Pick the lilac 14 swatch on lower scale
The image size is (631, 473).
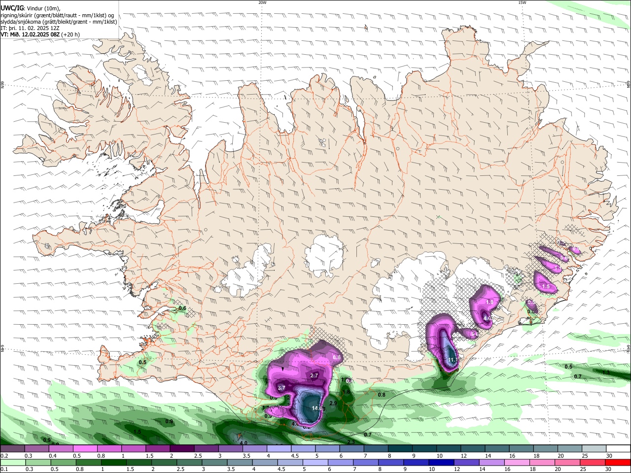(492, 462)
